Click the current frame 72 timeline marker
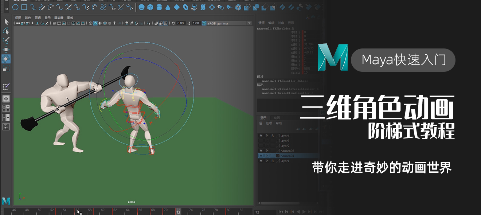The height and width of the screenshot is (215, 481). point(178,211)
